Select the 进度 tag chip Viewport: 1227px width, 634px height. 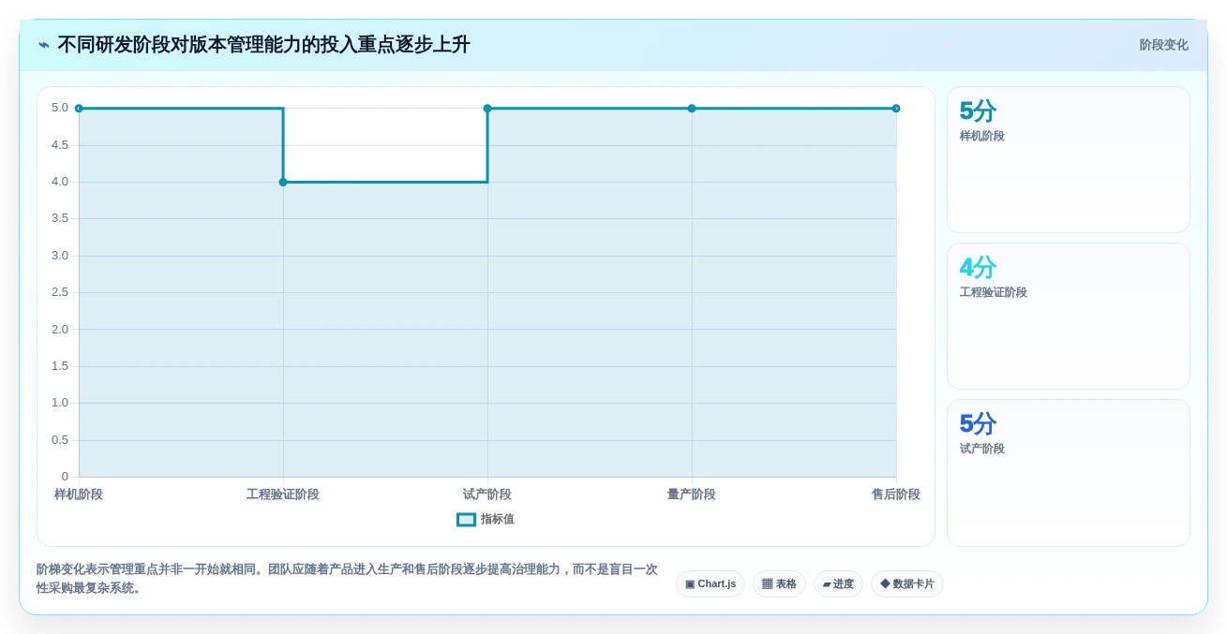838,584
